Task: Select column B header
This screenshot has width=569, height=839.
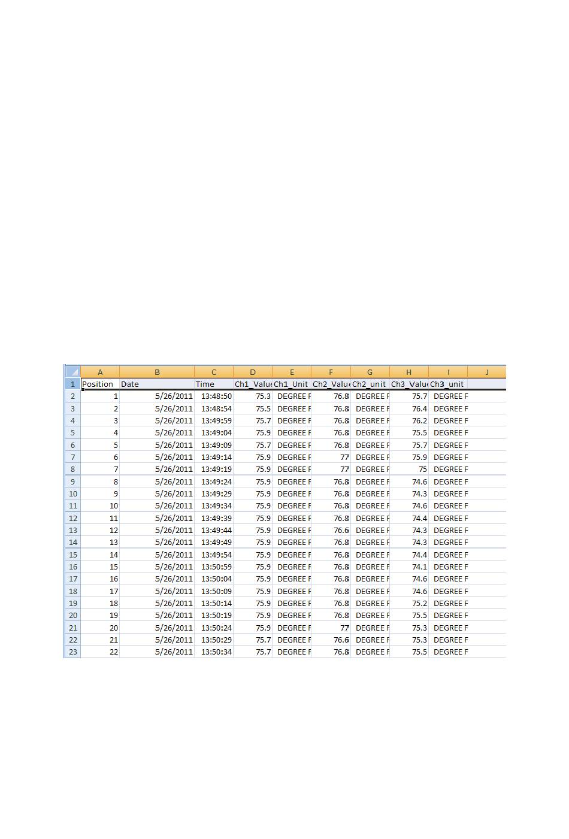Action: (x=157, y=372)
